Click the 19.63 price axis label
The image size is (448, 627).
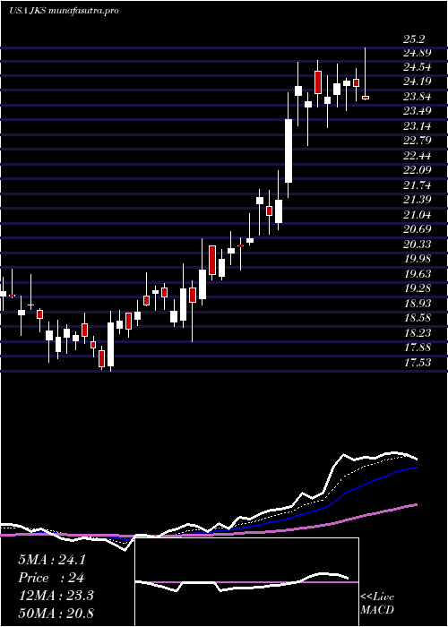[417, 274]
